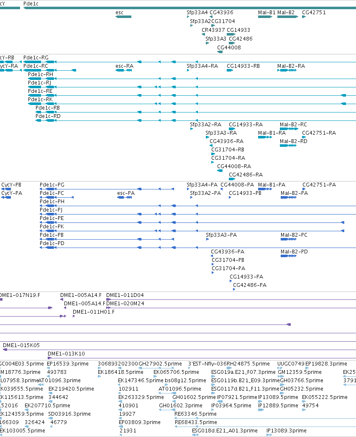Select the esc-PA protein label
356x437 pixels.
click(x=126, y=193)
